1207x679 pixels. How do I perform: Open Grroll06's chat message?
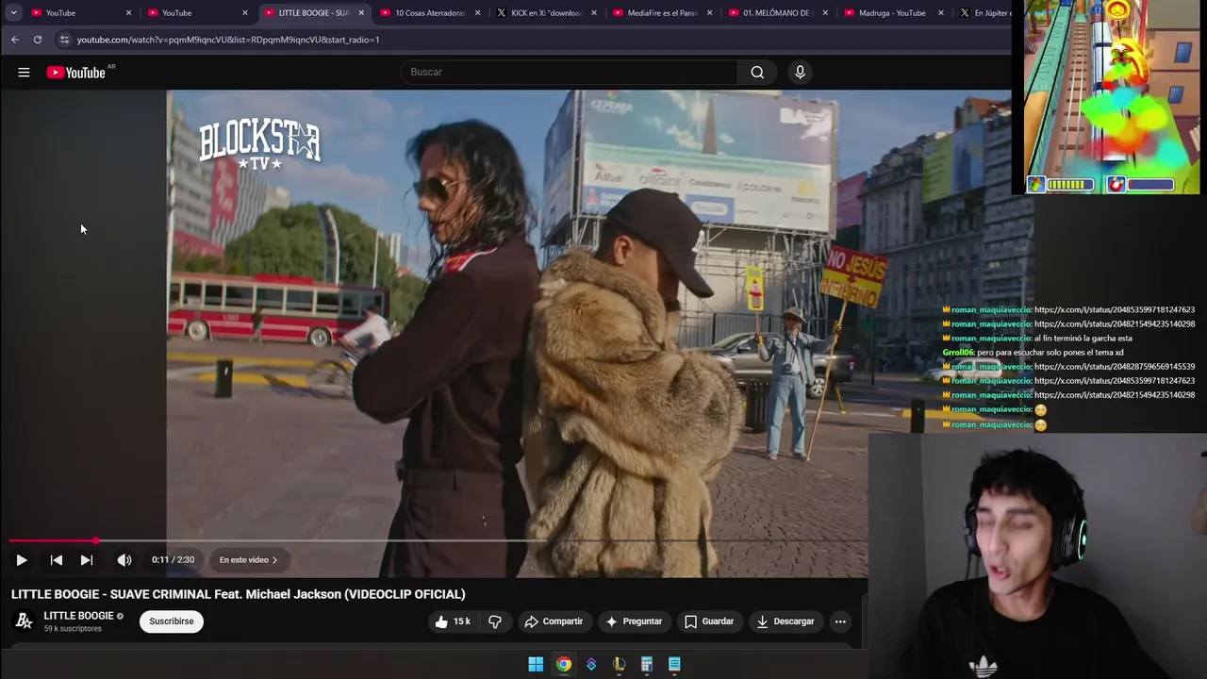tap(1033, 353)
